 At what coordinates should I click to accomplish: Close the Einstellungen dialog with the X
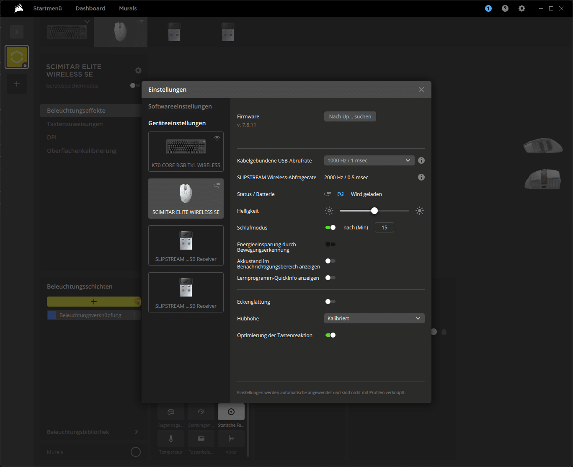[421, 90]
